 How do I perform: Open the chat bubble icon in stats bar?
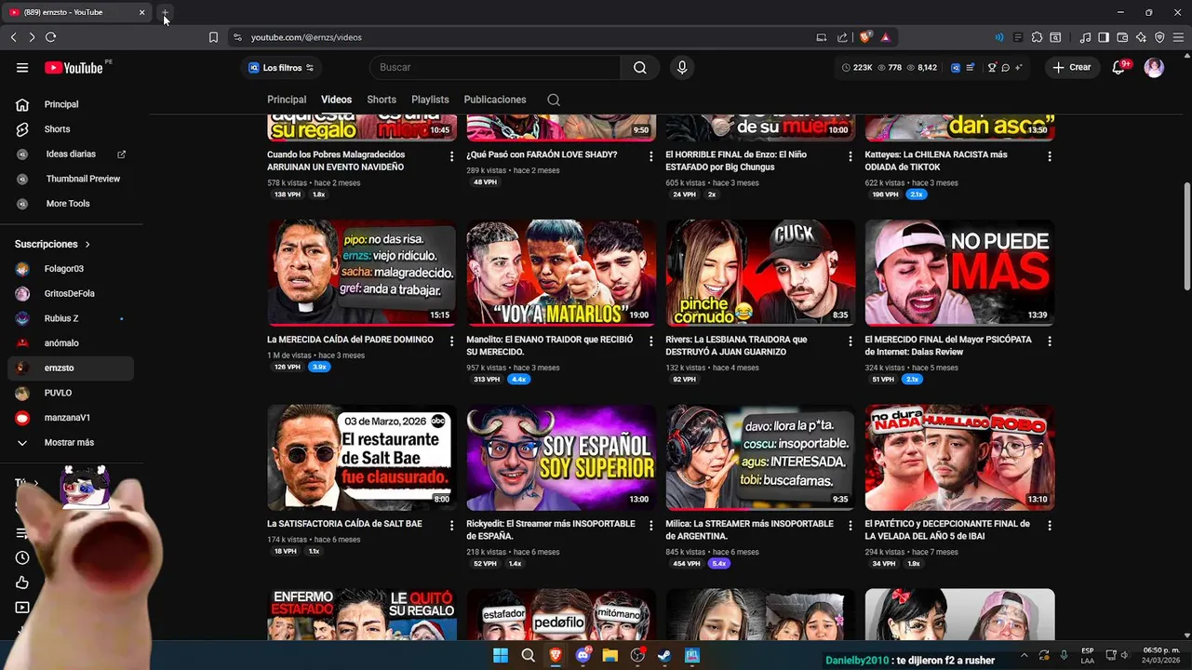[x=1006, y=67]
